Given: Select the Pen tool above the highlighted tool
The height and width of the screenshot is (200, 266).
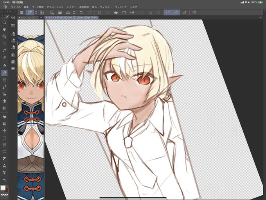Looking at the screenshot, I should (x=4, y=66).
